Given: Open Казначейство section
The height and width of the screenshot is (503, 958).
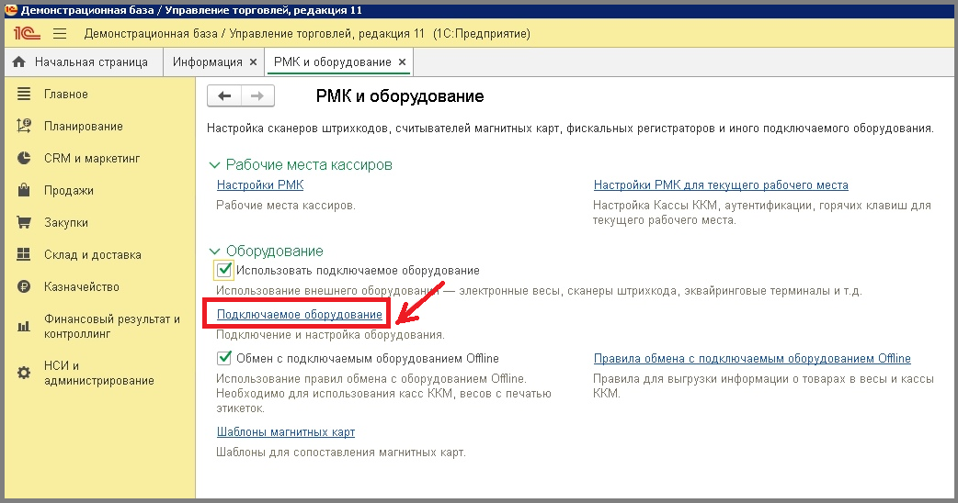Looking at the screenshot, I should click(81, 286).
